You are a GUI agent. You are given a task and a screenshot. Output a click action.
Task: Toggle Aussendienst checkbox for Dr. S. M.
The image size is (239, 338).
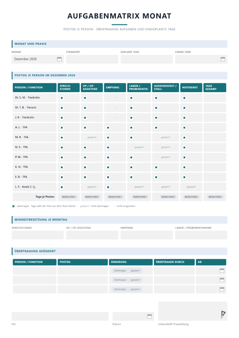(156, 98)
